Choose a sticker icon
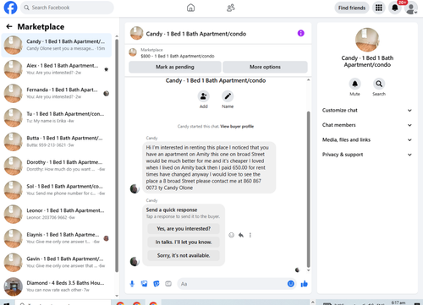 pyautogui.click(x=157, y=284)
